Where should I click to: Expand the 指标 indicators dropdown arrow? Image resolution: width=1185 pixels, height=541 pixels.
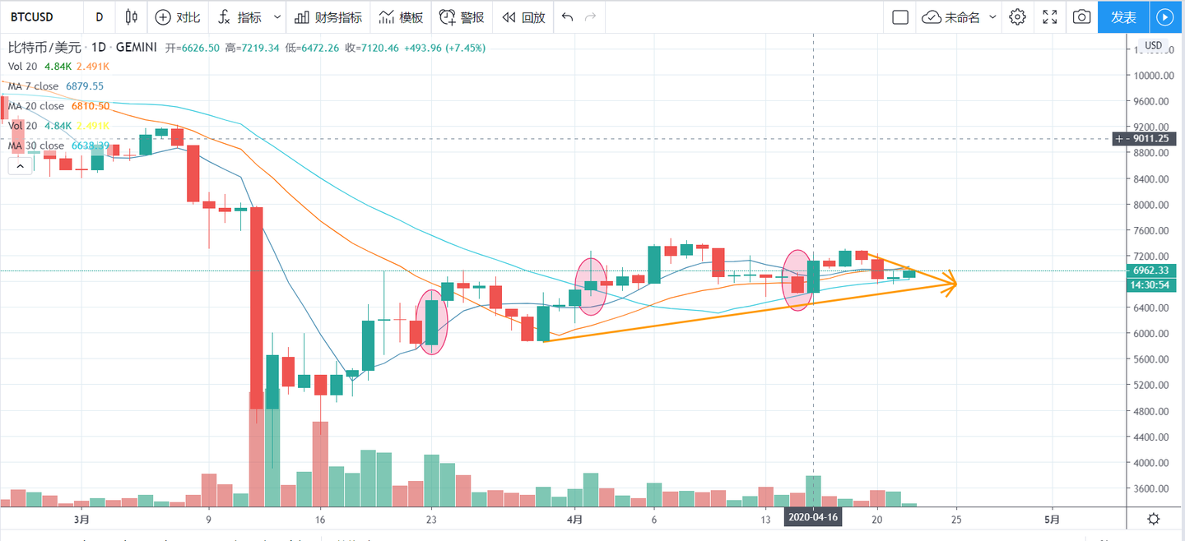click(x=277, y=17)
